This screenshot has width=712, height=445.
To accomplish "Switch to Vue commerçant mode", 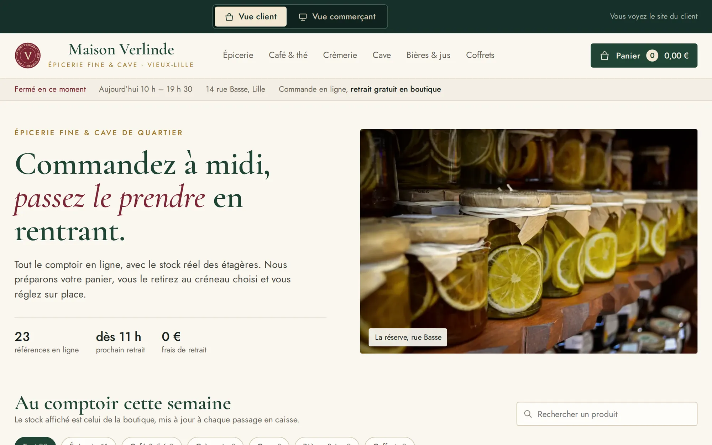I will tap(337, 17).
